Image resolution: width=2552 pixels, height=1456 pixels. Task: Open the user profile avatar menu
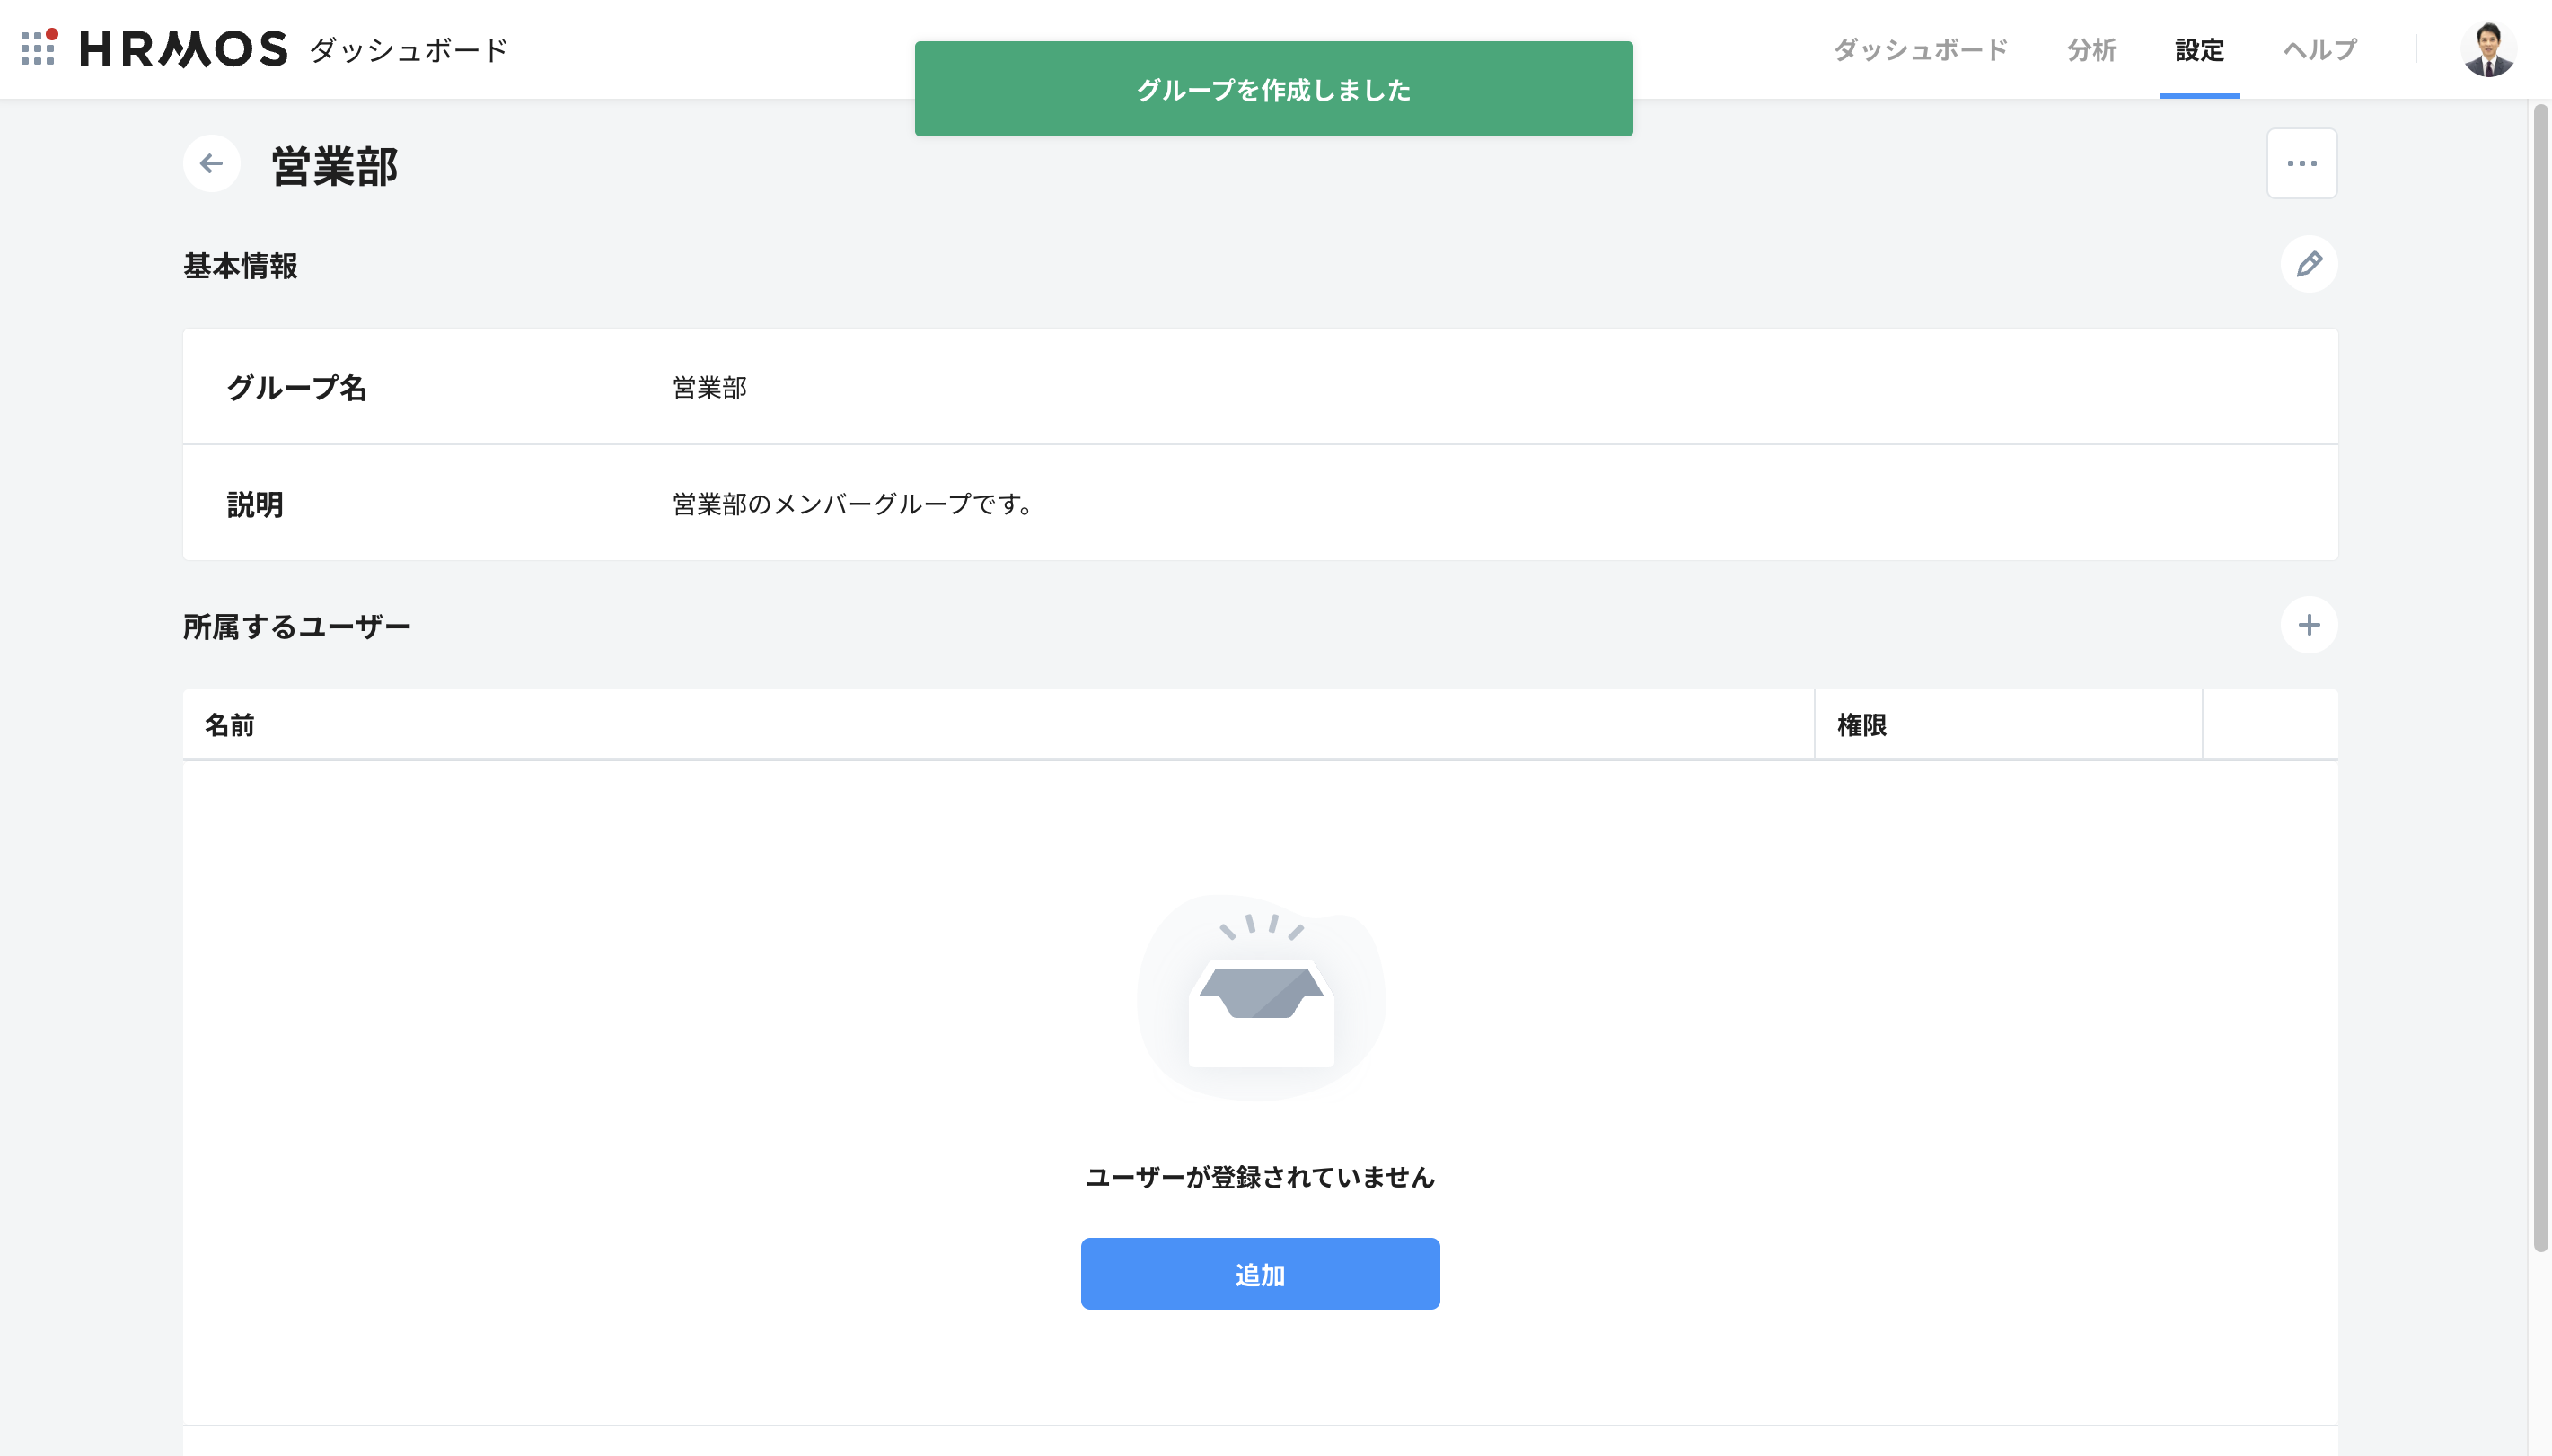point(2487,49)
